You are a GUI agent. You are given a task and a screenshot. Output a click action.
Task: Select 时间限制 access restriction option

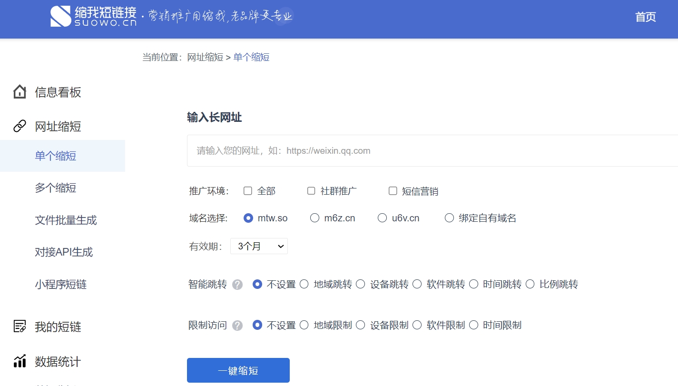473,325
